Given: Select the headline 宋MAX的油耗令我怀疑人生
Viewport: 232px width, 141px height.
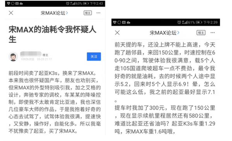Looking at the screenshot, I should click(x=52, y=34).
